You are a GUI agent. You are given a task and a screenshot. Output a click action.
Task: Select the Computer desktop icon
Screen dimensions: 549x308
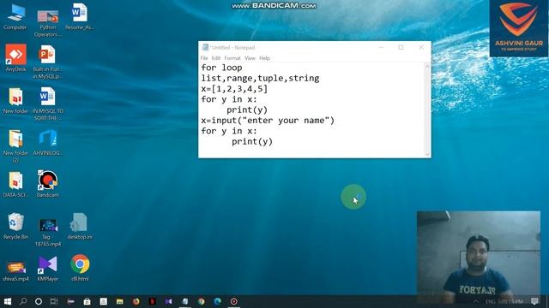[15, 17]
